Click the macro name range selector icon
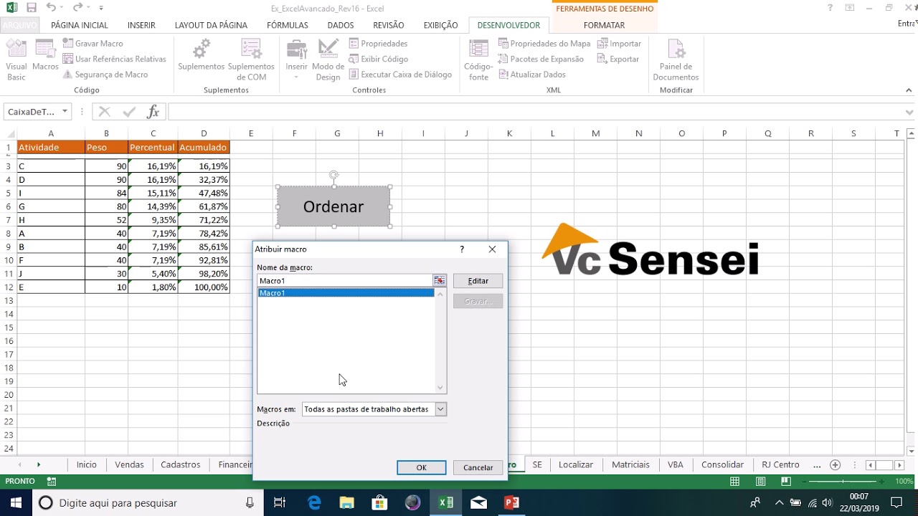The image size is (918, 516). point(440,281)
